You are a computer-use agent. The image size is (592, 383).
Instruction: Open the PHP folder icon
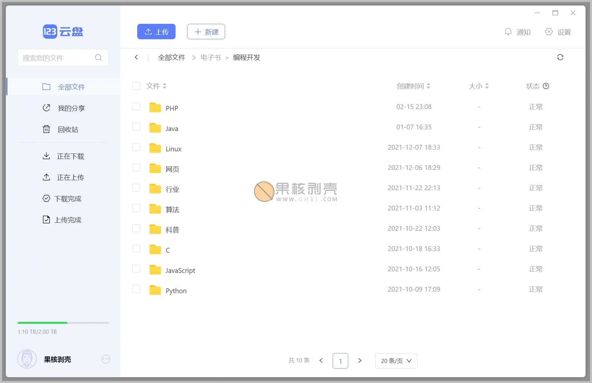155,108
